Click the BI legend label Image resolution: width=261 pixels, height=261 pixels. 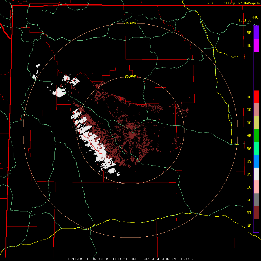tap(249, 213)
